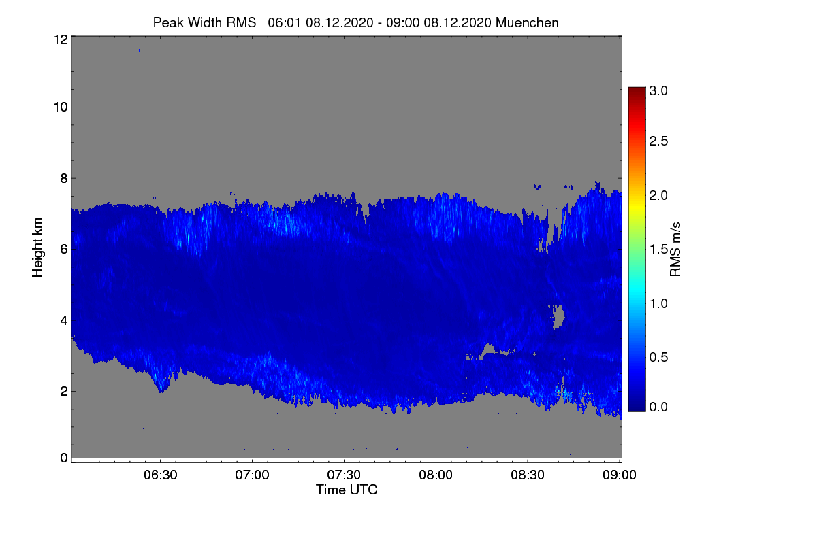Click the 07:00 time axis tick label
Screen dimensions: 817x544
[253, 475]
